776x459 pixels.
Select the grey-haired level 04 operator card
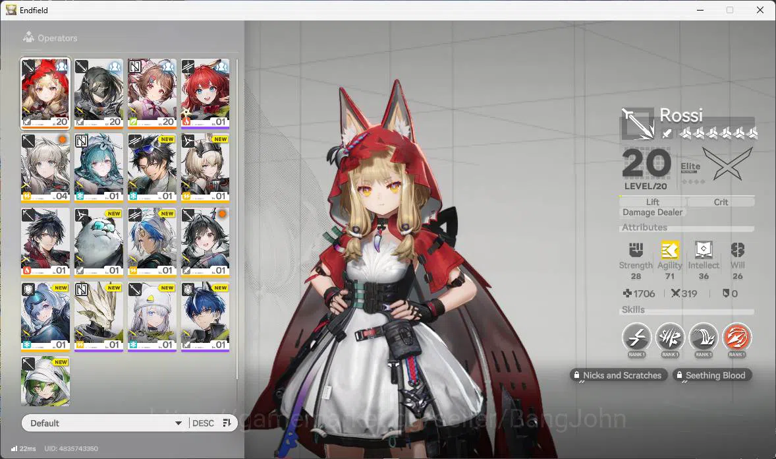pos(45,168)
